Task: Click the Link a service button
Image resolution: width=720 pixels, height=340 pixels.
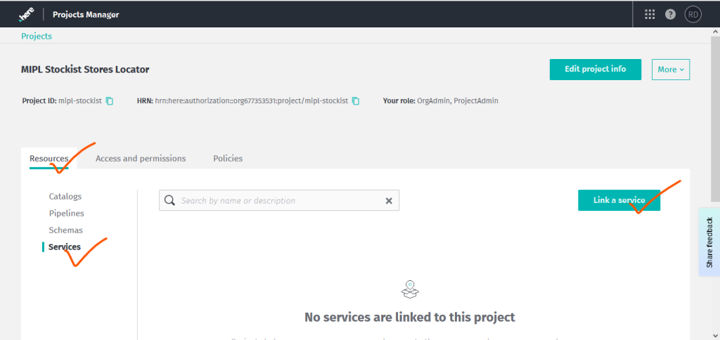Action: click(619, 200)
